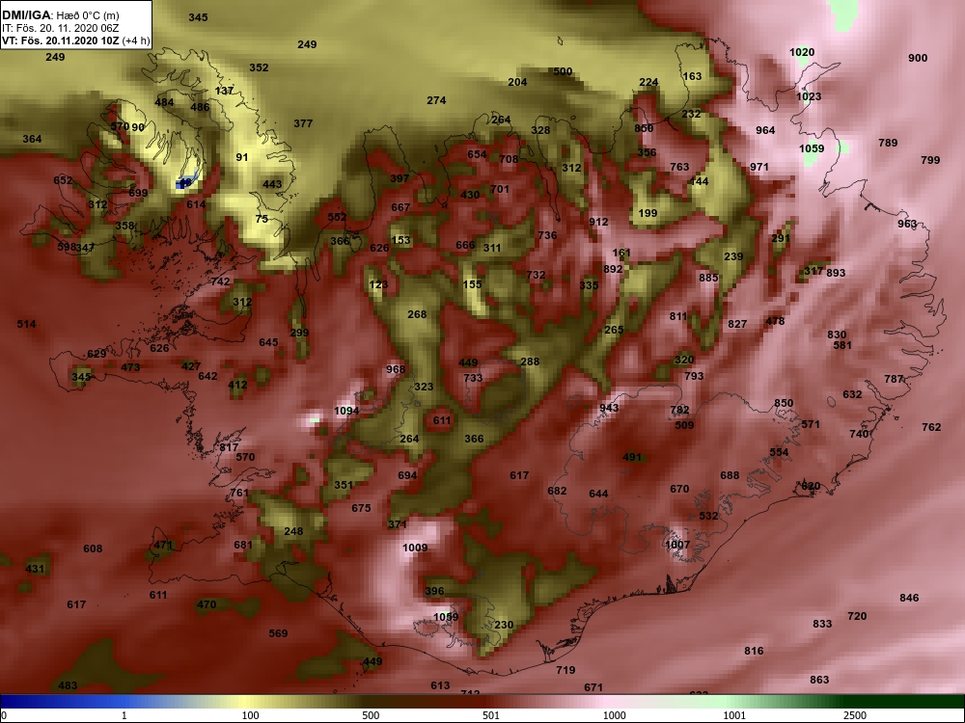Click the sea value 377
Viewport: 965px width, 723px height.
303,123
